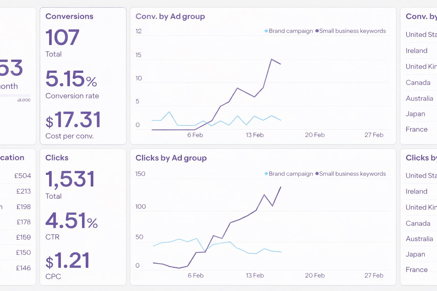Select France in the Clicks by list
The height and width of the screenshot is (291, 437).
click(417, 270)
